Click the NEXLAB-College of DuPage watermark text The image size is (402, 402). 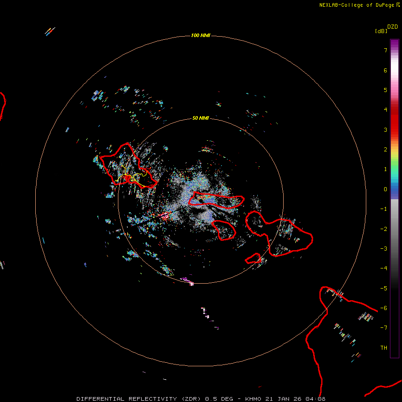359,5
